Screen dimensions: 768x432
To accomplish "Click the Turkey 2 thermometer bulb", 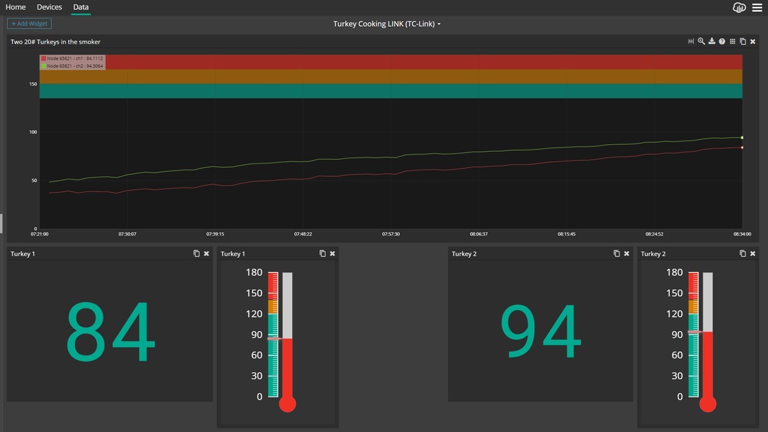I will [707, 404].
